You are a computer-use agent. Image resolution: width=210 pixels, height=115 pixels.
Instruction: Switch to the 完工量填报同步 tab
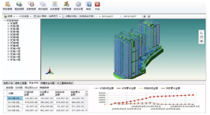point(65,83)
